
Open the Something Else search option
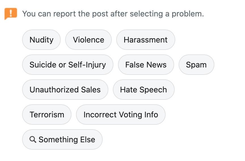pos(62,139)
